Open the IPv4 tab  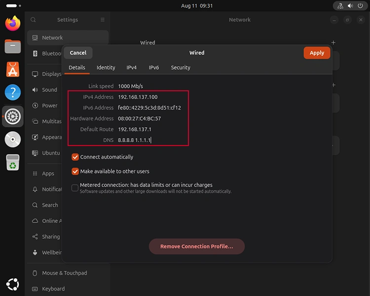(131, 68)
